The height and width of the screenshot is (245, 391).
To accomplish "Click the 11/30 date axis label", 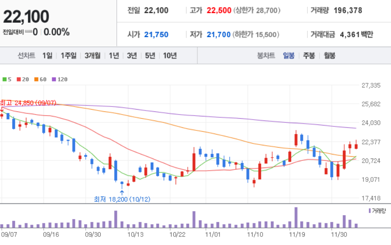I will pos(339,235).
